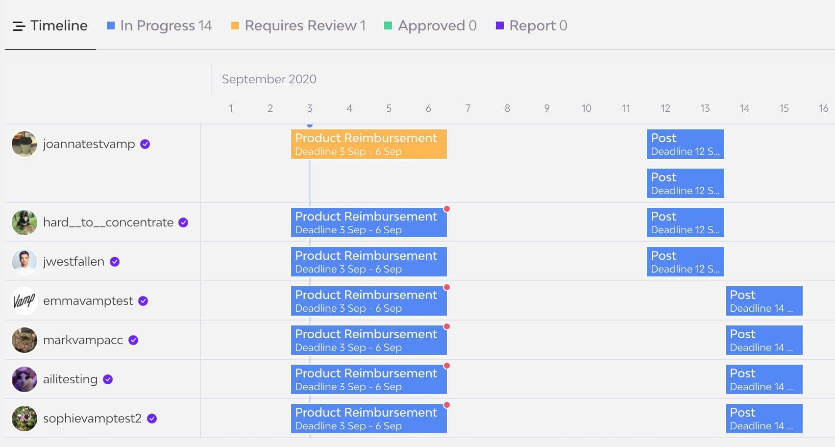The height and width of the screenshot is (447, 835).
Task: Toggle the Requires Review orange legend square
Action: point(235,24)
